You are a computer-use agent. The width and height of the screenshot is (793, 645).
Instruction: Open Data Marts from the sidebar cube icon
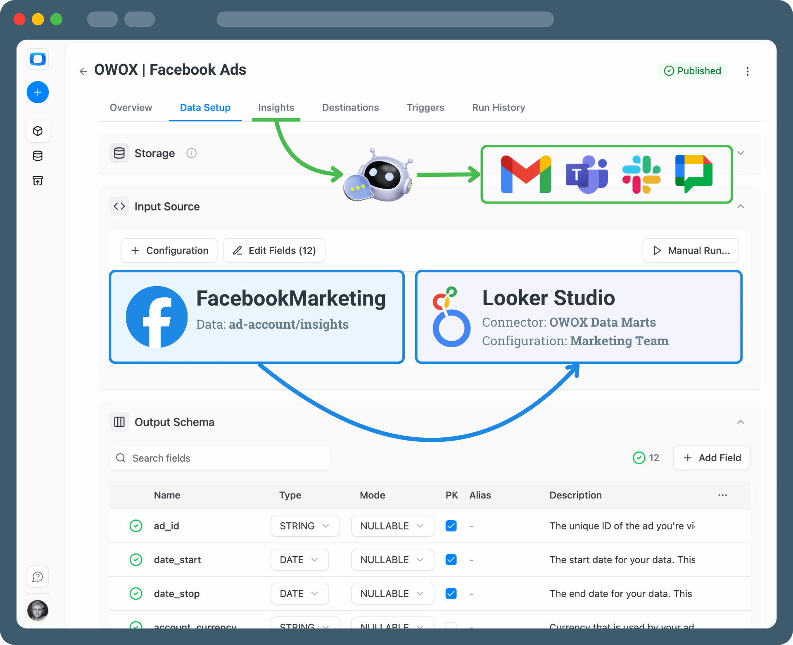pyautogui.click(x=38, y=131)
